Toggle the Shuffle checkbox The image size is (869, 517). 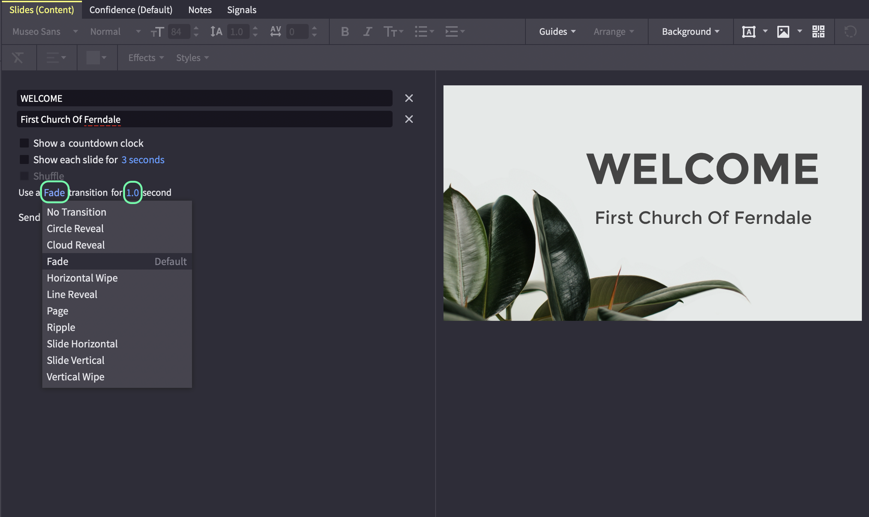pyautogui.click(x=24, y=176)
